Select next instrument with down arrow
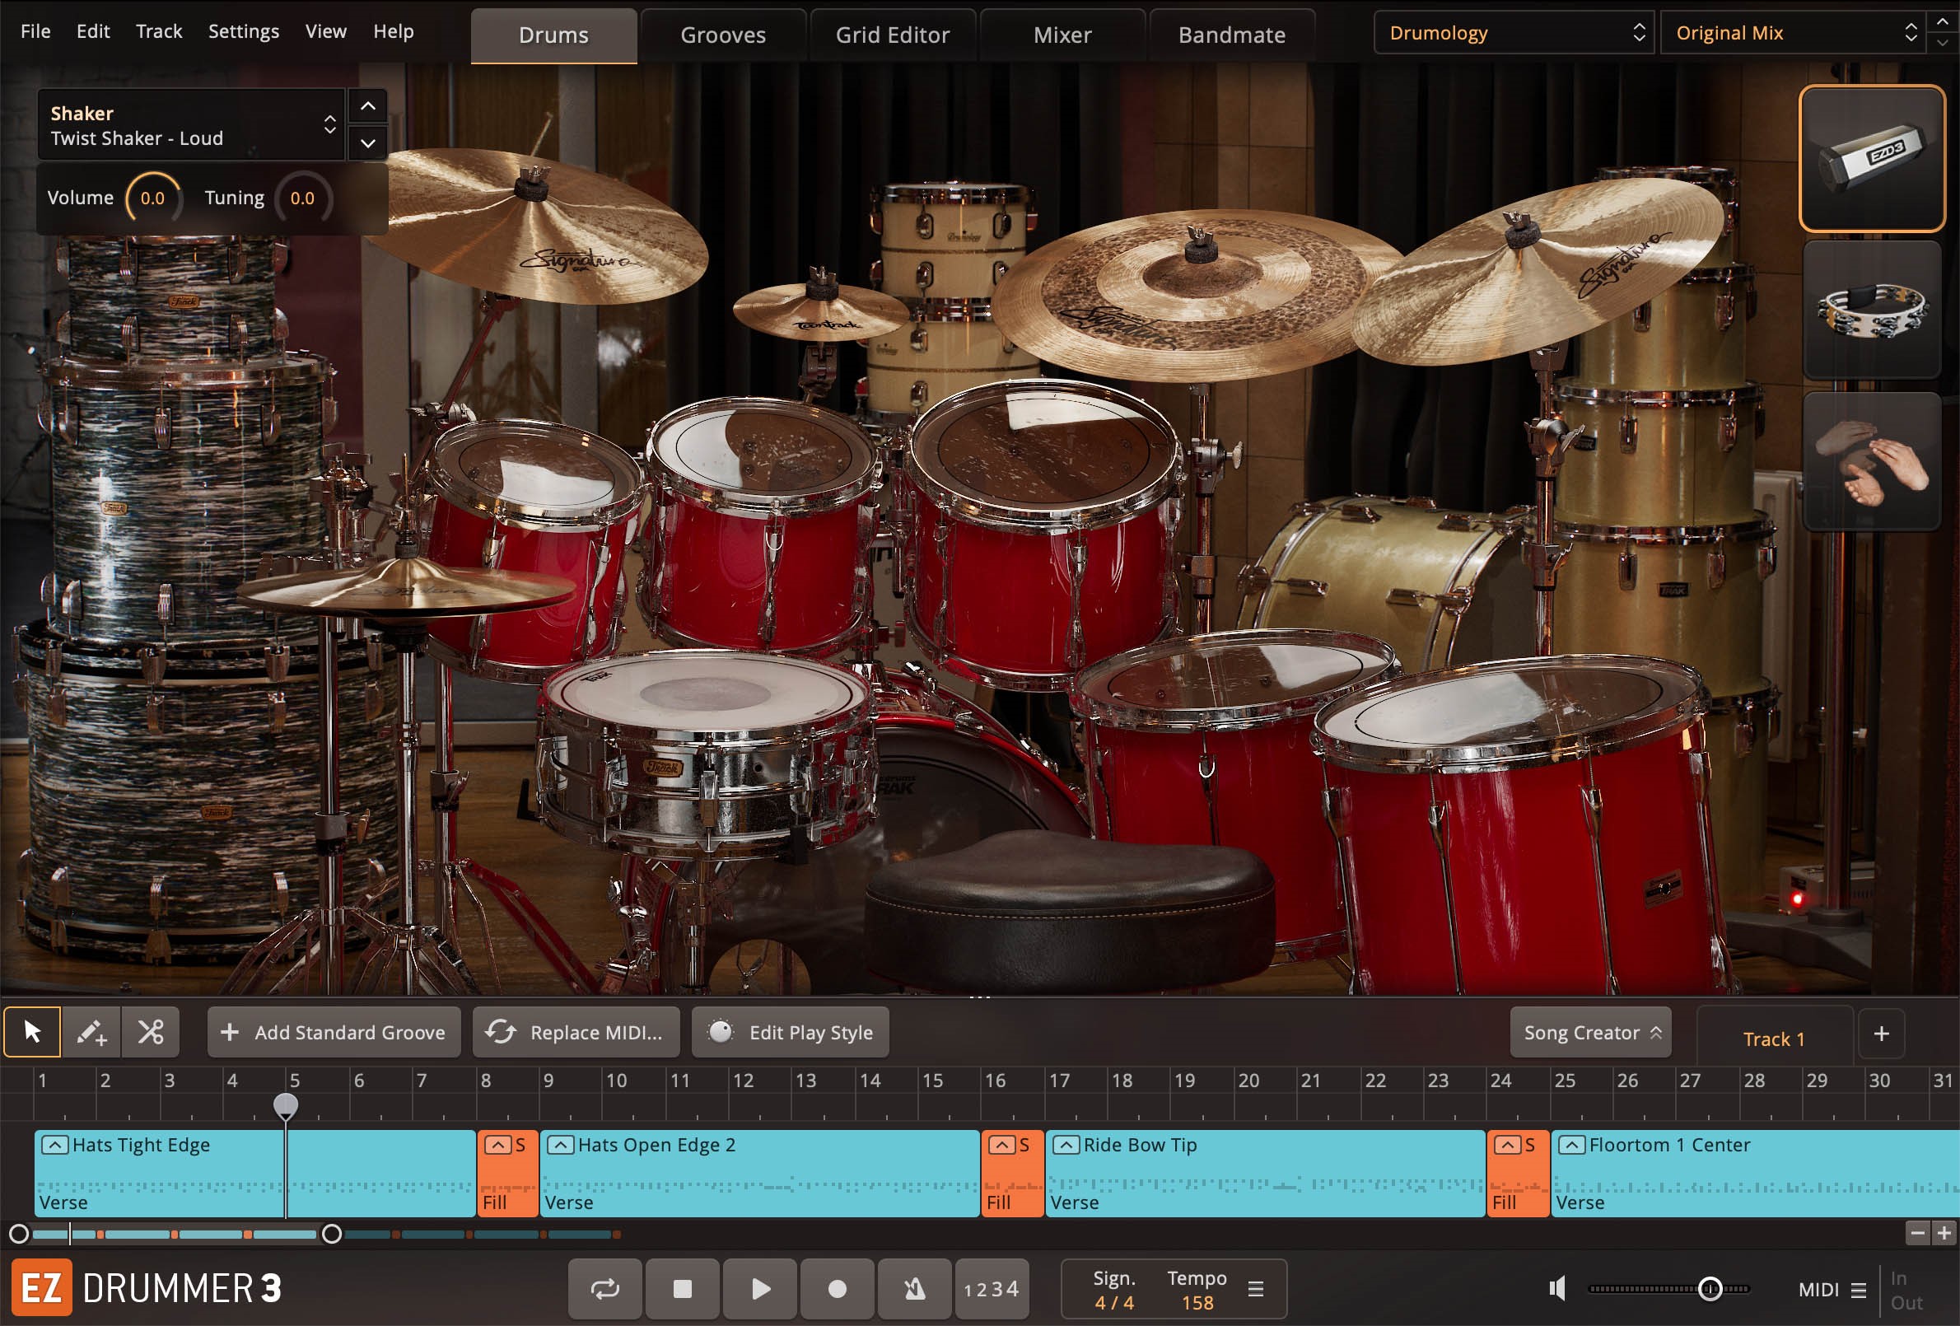Image resolution: width=1960 pixels, height=1326 pixels. [x=368, y=142]
